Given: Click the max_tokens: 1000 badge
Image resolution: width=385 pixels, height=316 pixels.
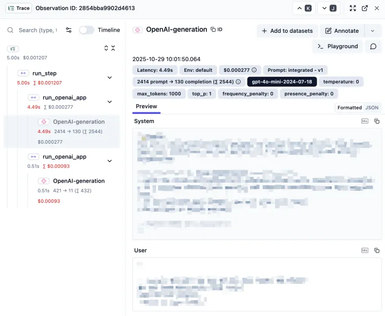Looking at the screenshot, I should click(x=159, y=94).
